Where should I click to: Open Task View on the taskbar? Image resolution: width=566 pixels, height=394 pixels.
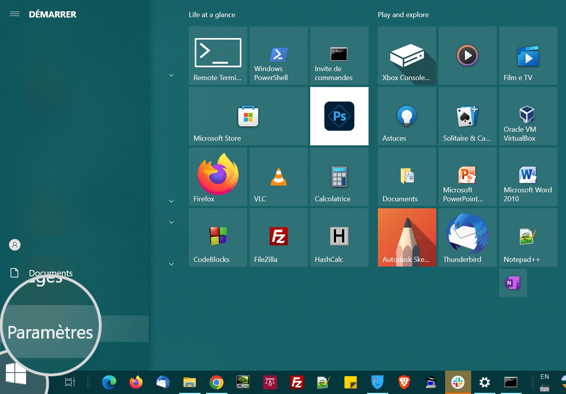70,382
